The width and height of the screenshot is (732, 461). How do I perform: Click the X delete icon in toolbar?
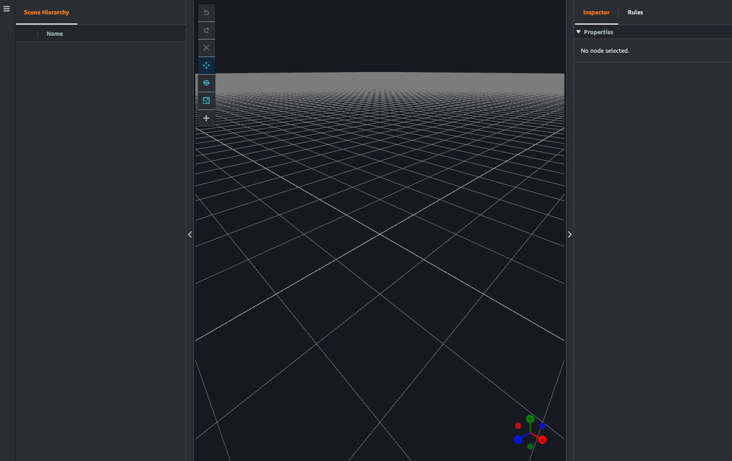pos(206,48)
